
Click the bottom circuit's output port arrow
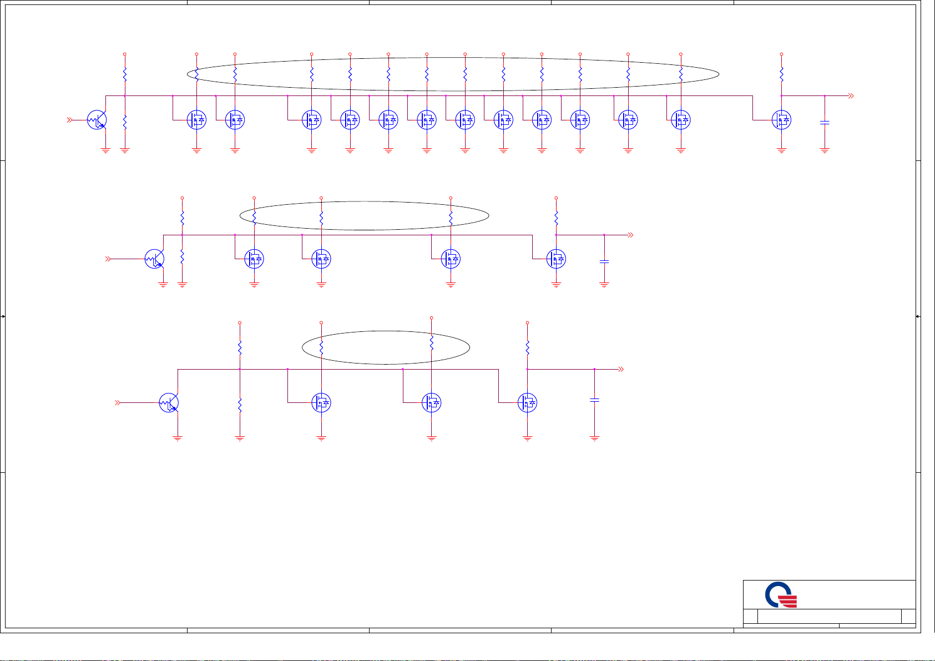(x=621, y=369)
